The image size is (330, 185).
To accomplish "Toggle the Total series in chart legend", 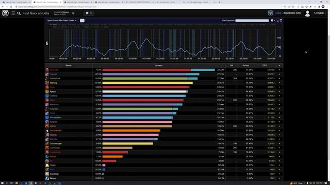I will coord(54,25).
